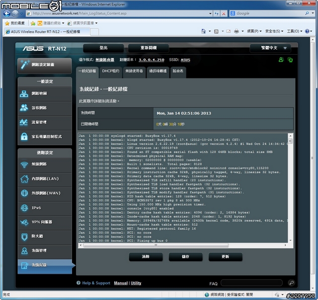
Task: Open the 無線路由器 operation mode link
Action: tap(105, 60)
